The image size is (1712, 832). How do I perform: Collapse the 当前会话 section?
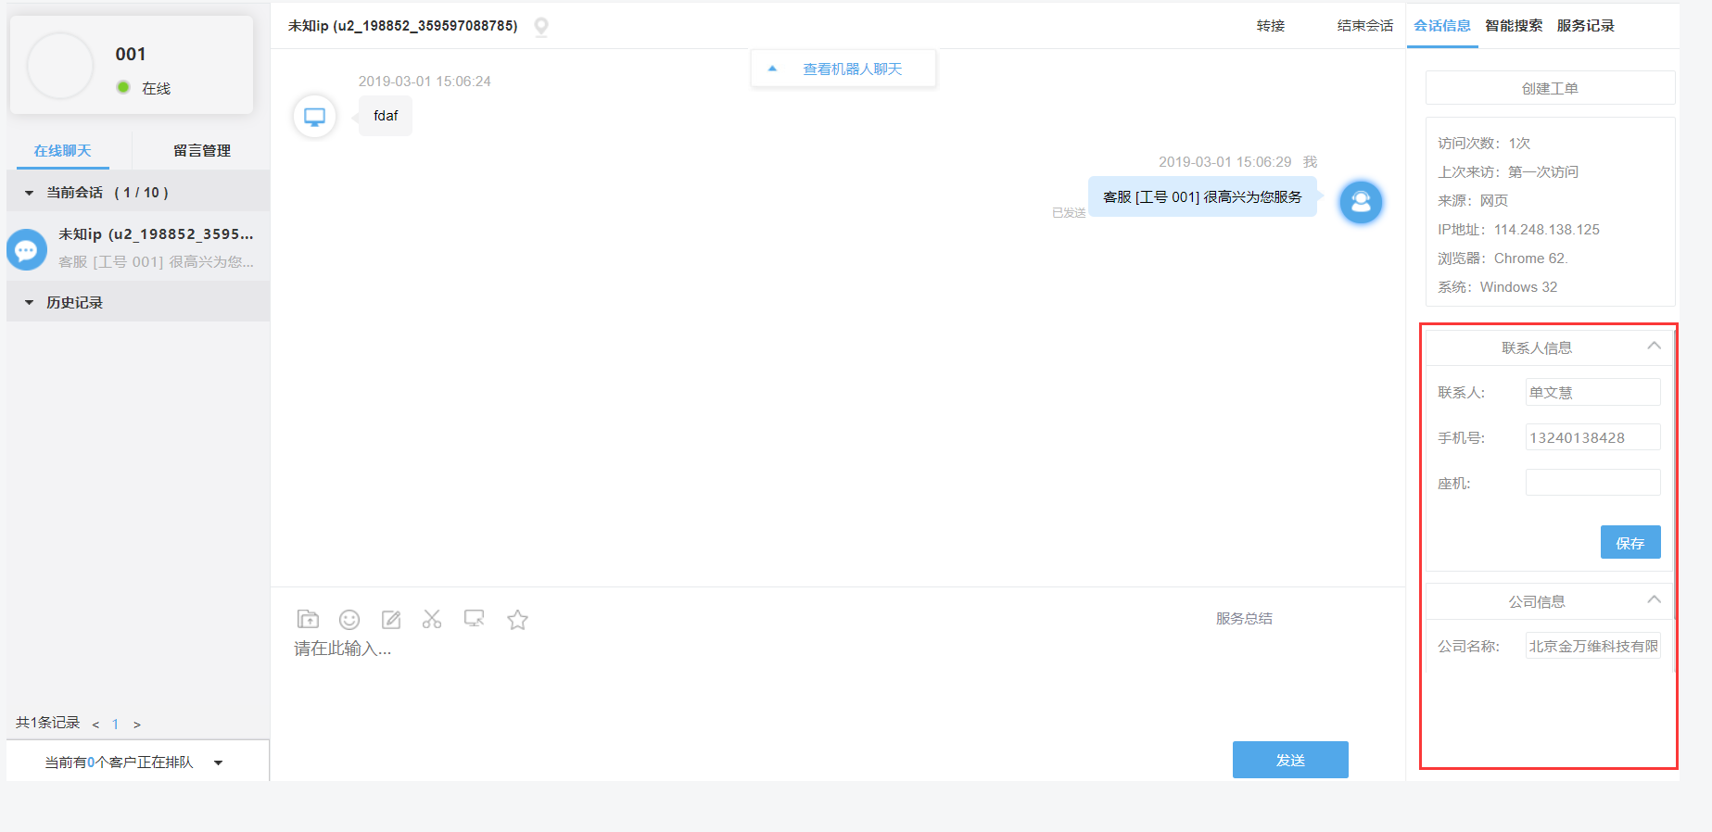(30, 193)
